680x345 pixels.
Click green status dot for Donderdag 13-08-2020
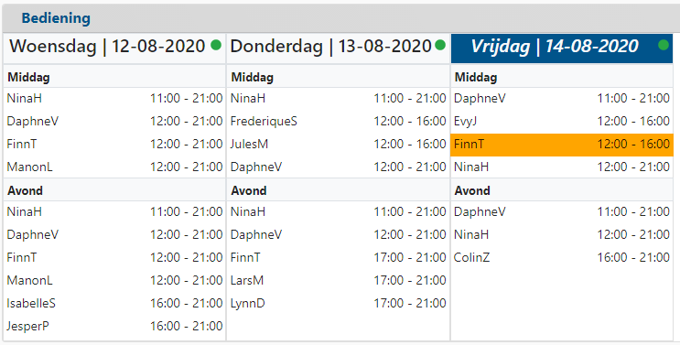point(440,45)
